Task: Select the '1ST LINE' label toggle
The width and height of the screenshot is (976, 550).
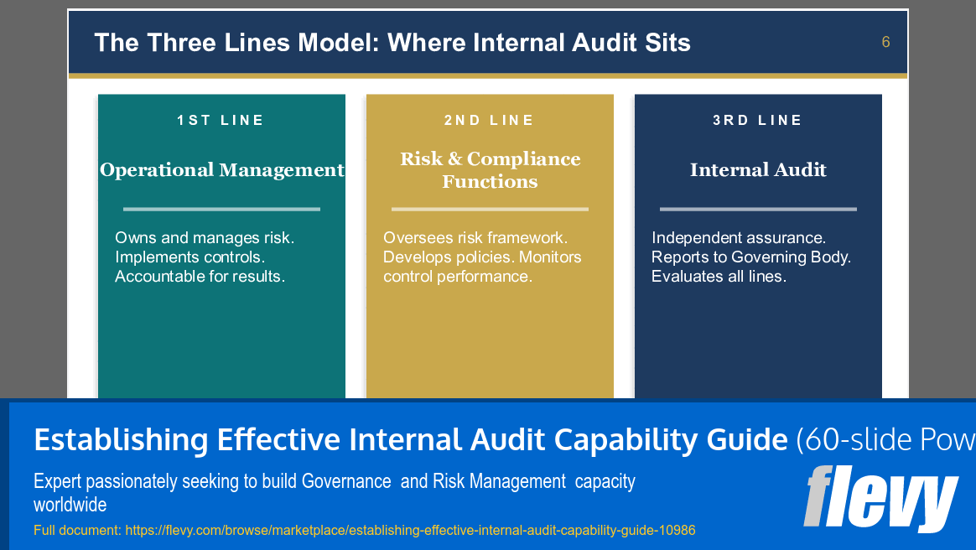Action: (221, 120)
